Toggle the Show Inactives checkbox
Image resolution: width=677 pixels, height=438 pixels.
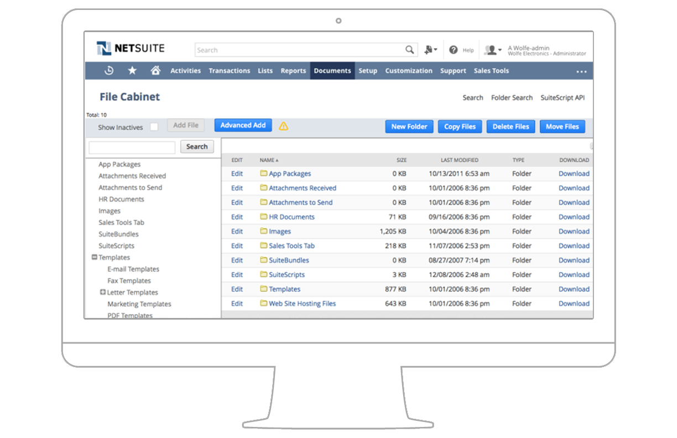(154, 127)
